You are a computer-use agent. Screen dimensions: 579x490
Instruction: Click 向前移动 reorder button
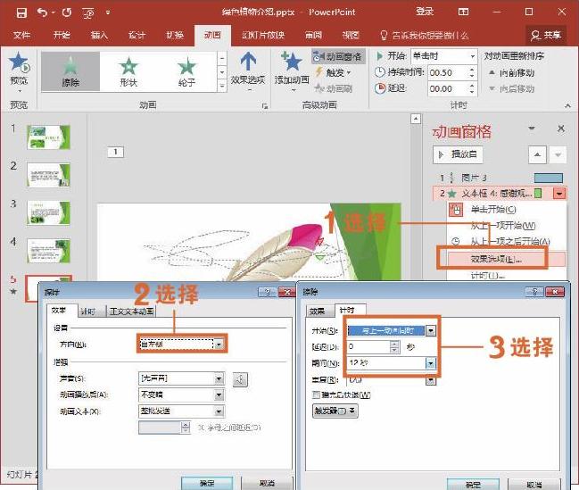click(511, 73)
